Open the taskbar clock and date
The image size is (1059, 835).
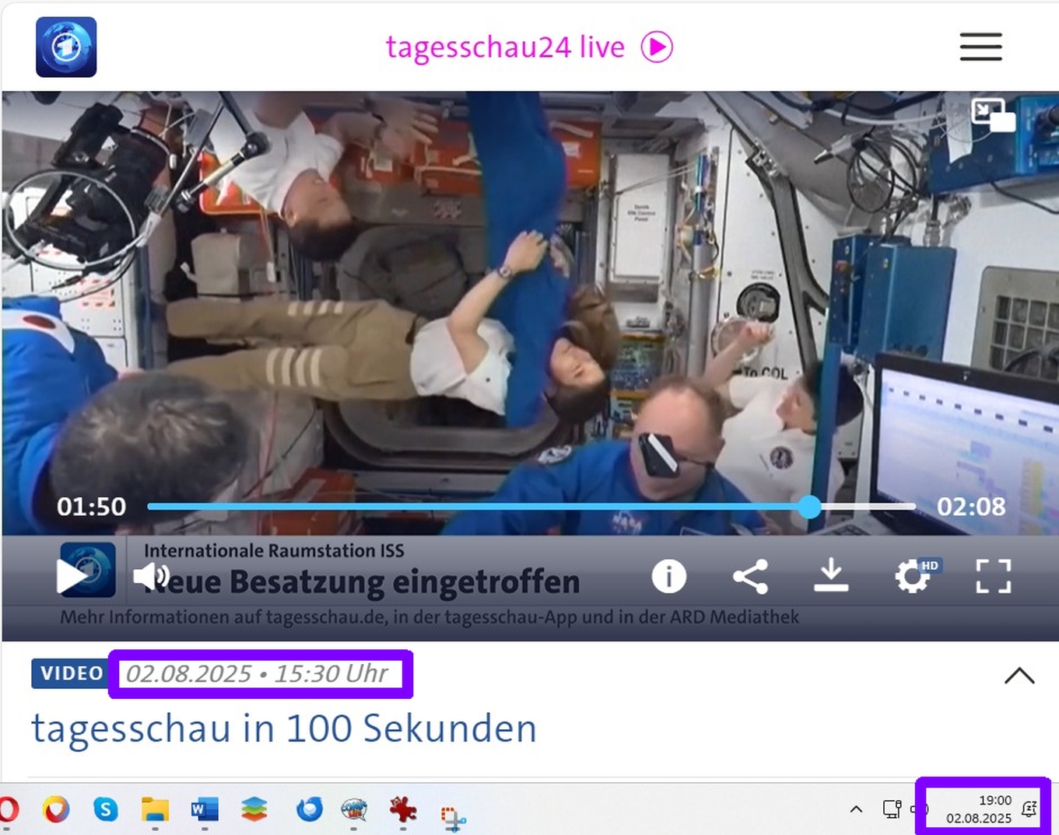[979, 809]
